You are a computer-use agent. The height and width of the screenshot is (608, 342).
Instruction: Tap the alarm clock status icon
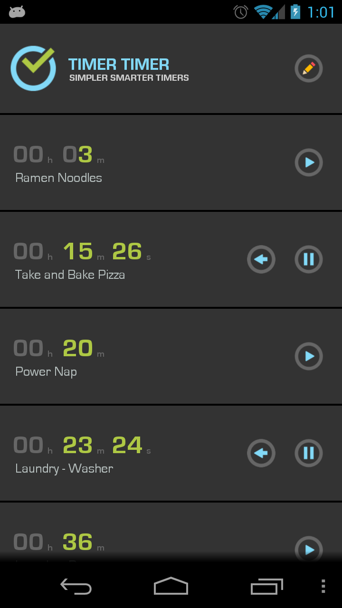click(x=241, y=12)
